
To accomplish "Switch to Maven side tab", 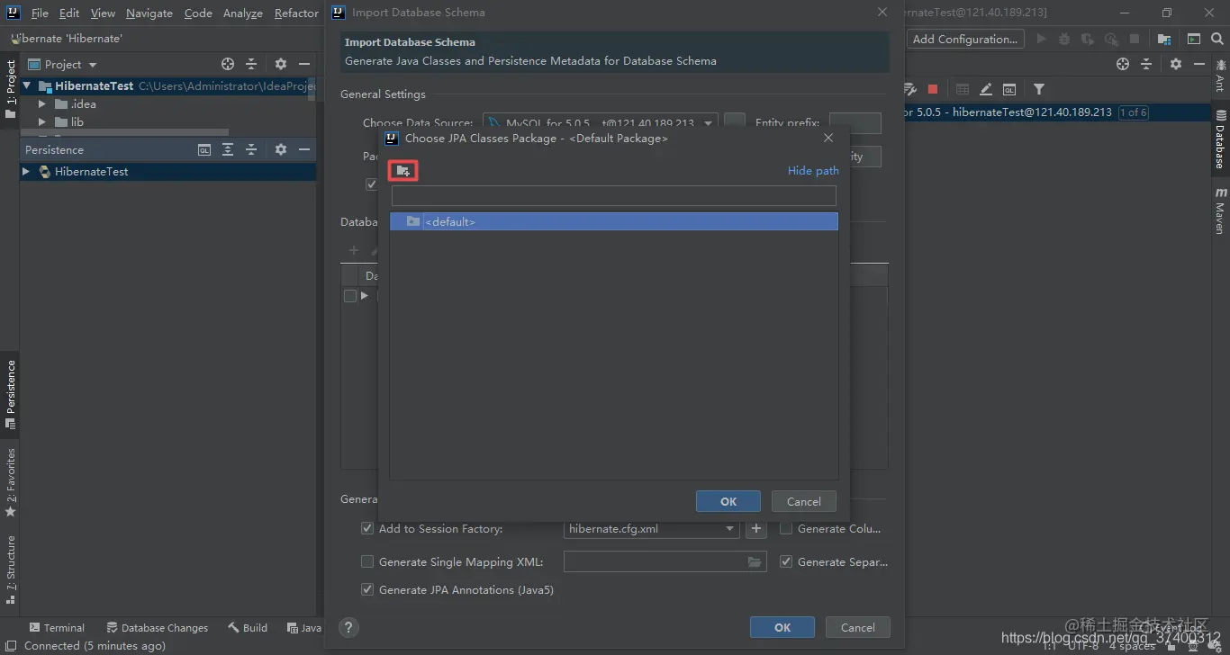I will pos(1220,211).
